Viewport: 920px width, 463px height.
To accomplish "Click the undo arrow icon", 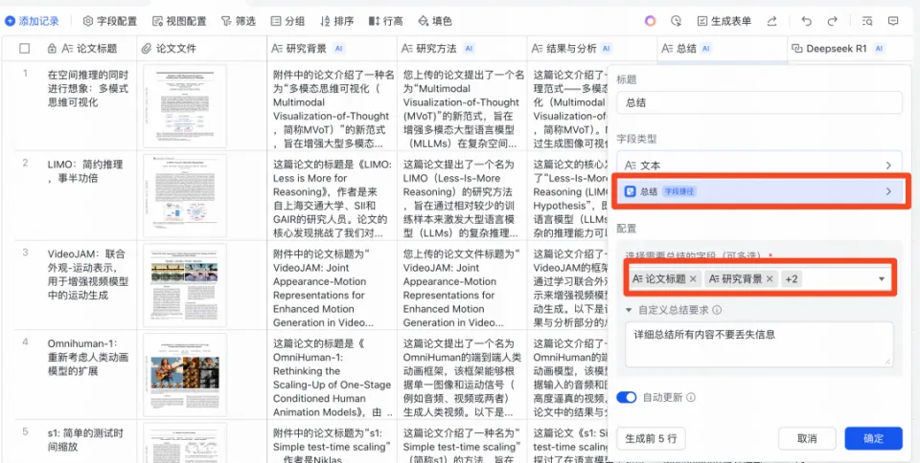I will [x=807, y=21].
